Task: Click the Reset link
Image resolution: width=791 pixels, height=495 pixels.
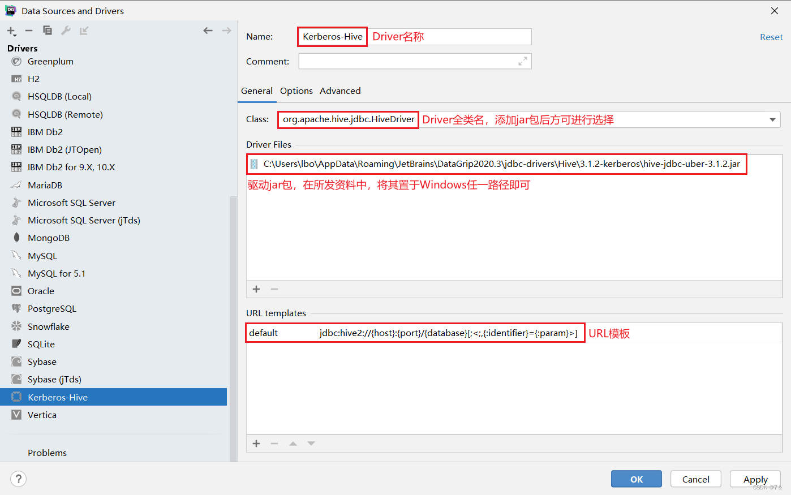Action: pos(771,37)
